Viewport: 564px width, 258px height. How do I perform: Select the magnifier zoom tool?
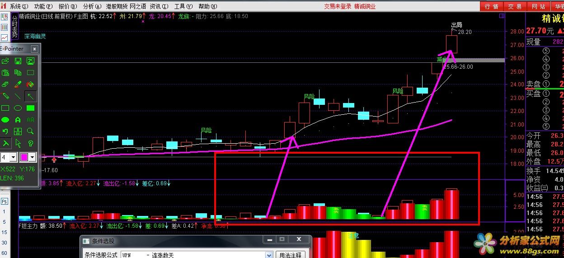[30, 131]
